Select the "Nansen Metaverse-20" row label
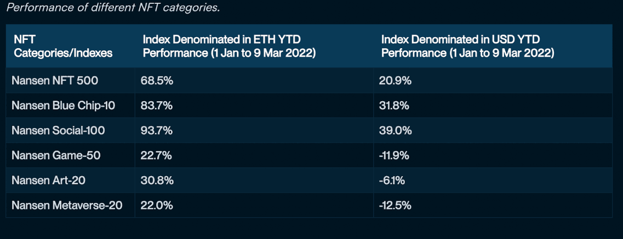623x239 pixels. tap(67, 206)
